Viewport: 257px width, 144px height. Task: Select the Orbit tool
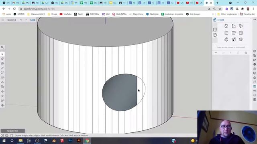point(2,105)
